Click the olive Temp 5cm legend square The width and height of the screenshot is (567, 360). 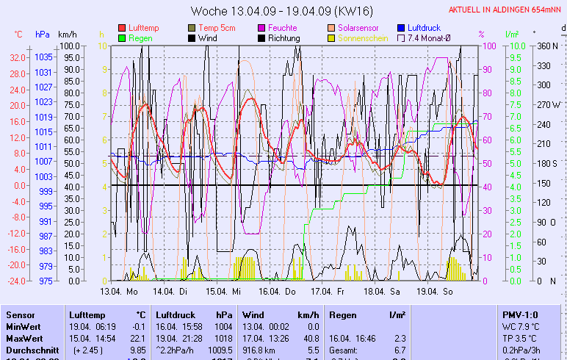192,28
